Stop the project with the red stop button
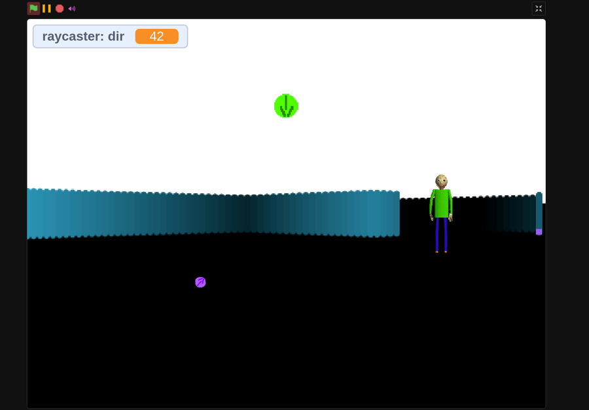Screen dimensions: 589x410 (x=60, y=9)
